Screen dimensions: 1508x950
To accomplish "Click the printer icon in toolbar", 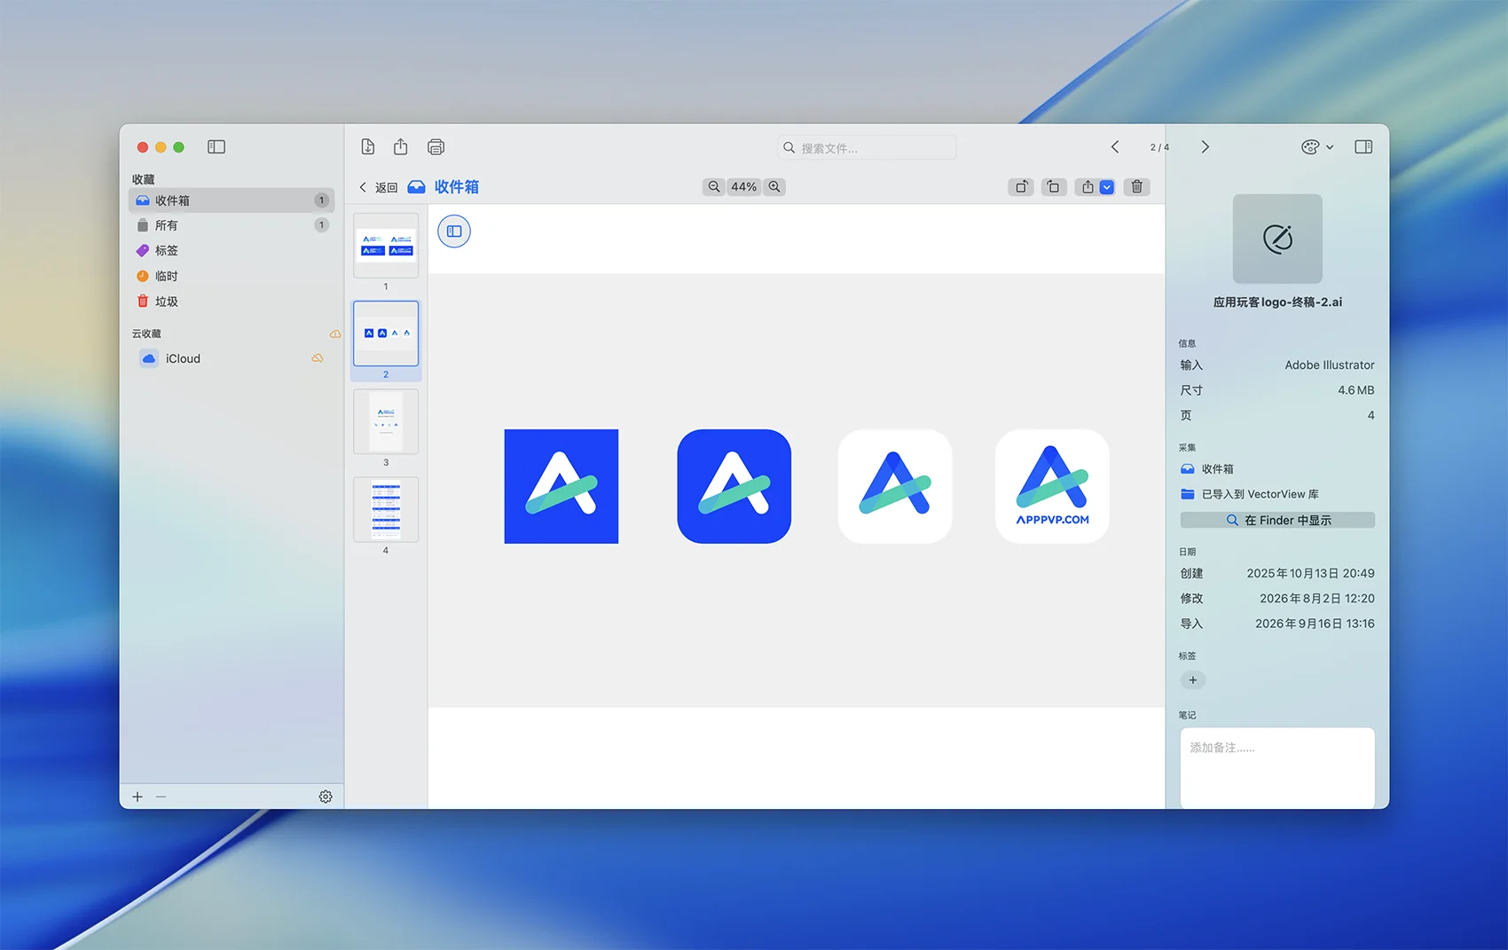I will point(436,147).
